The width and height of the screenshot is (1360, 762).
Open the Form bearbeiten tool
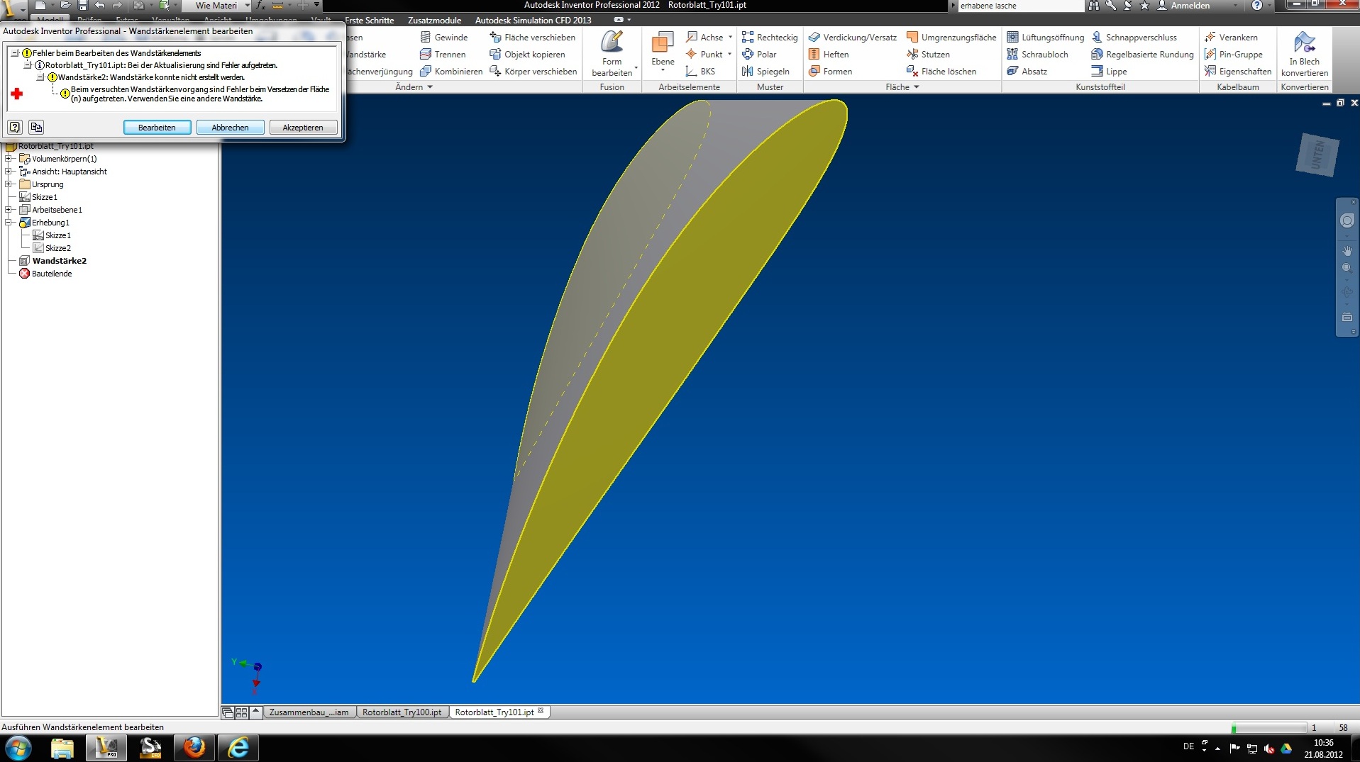(612, 54)
